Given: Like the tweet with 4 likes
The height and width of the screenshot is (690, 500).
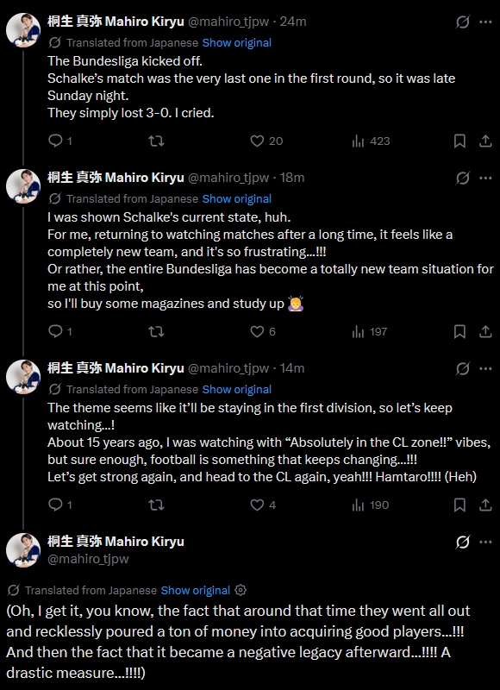Looking at the screenshot, I should pyautogui.click(x=263, y=505).
